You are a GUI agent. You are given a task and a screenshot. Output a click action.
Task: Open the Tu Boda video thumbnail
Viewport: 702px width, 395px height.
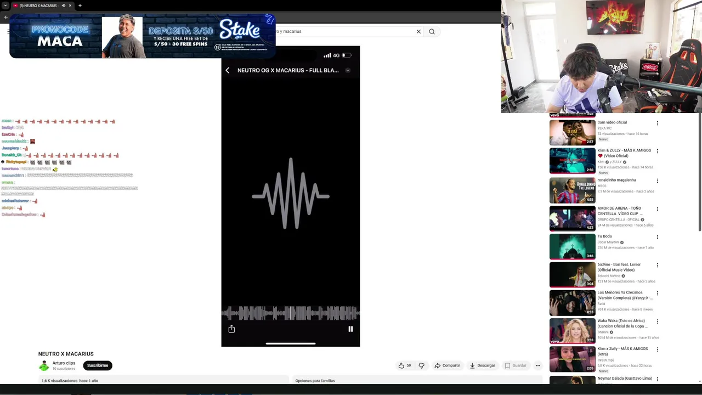[x=572, y=246]
